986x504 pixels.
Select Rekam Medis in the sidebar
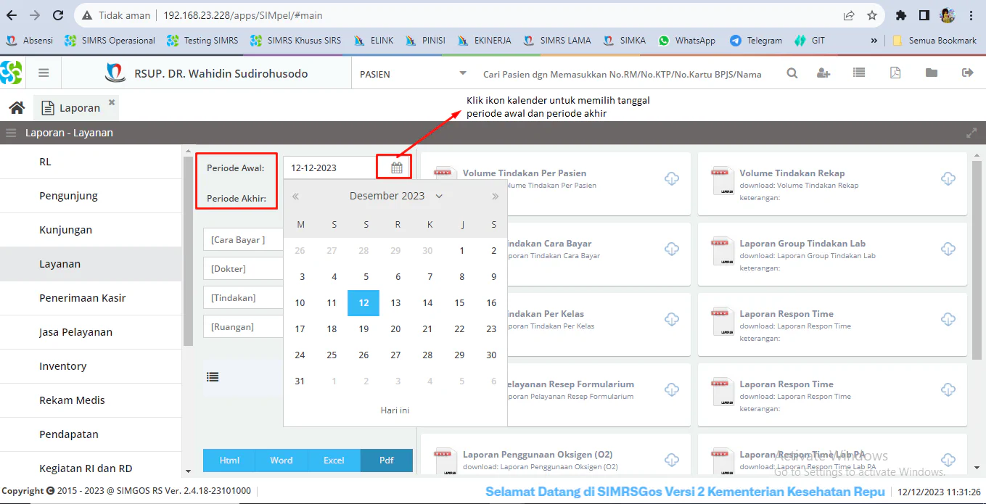pos(91,400)
